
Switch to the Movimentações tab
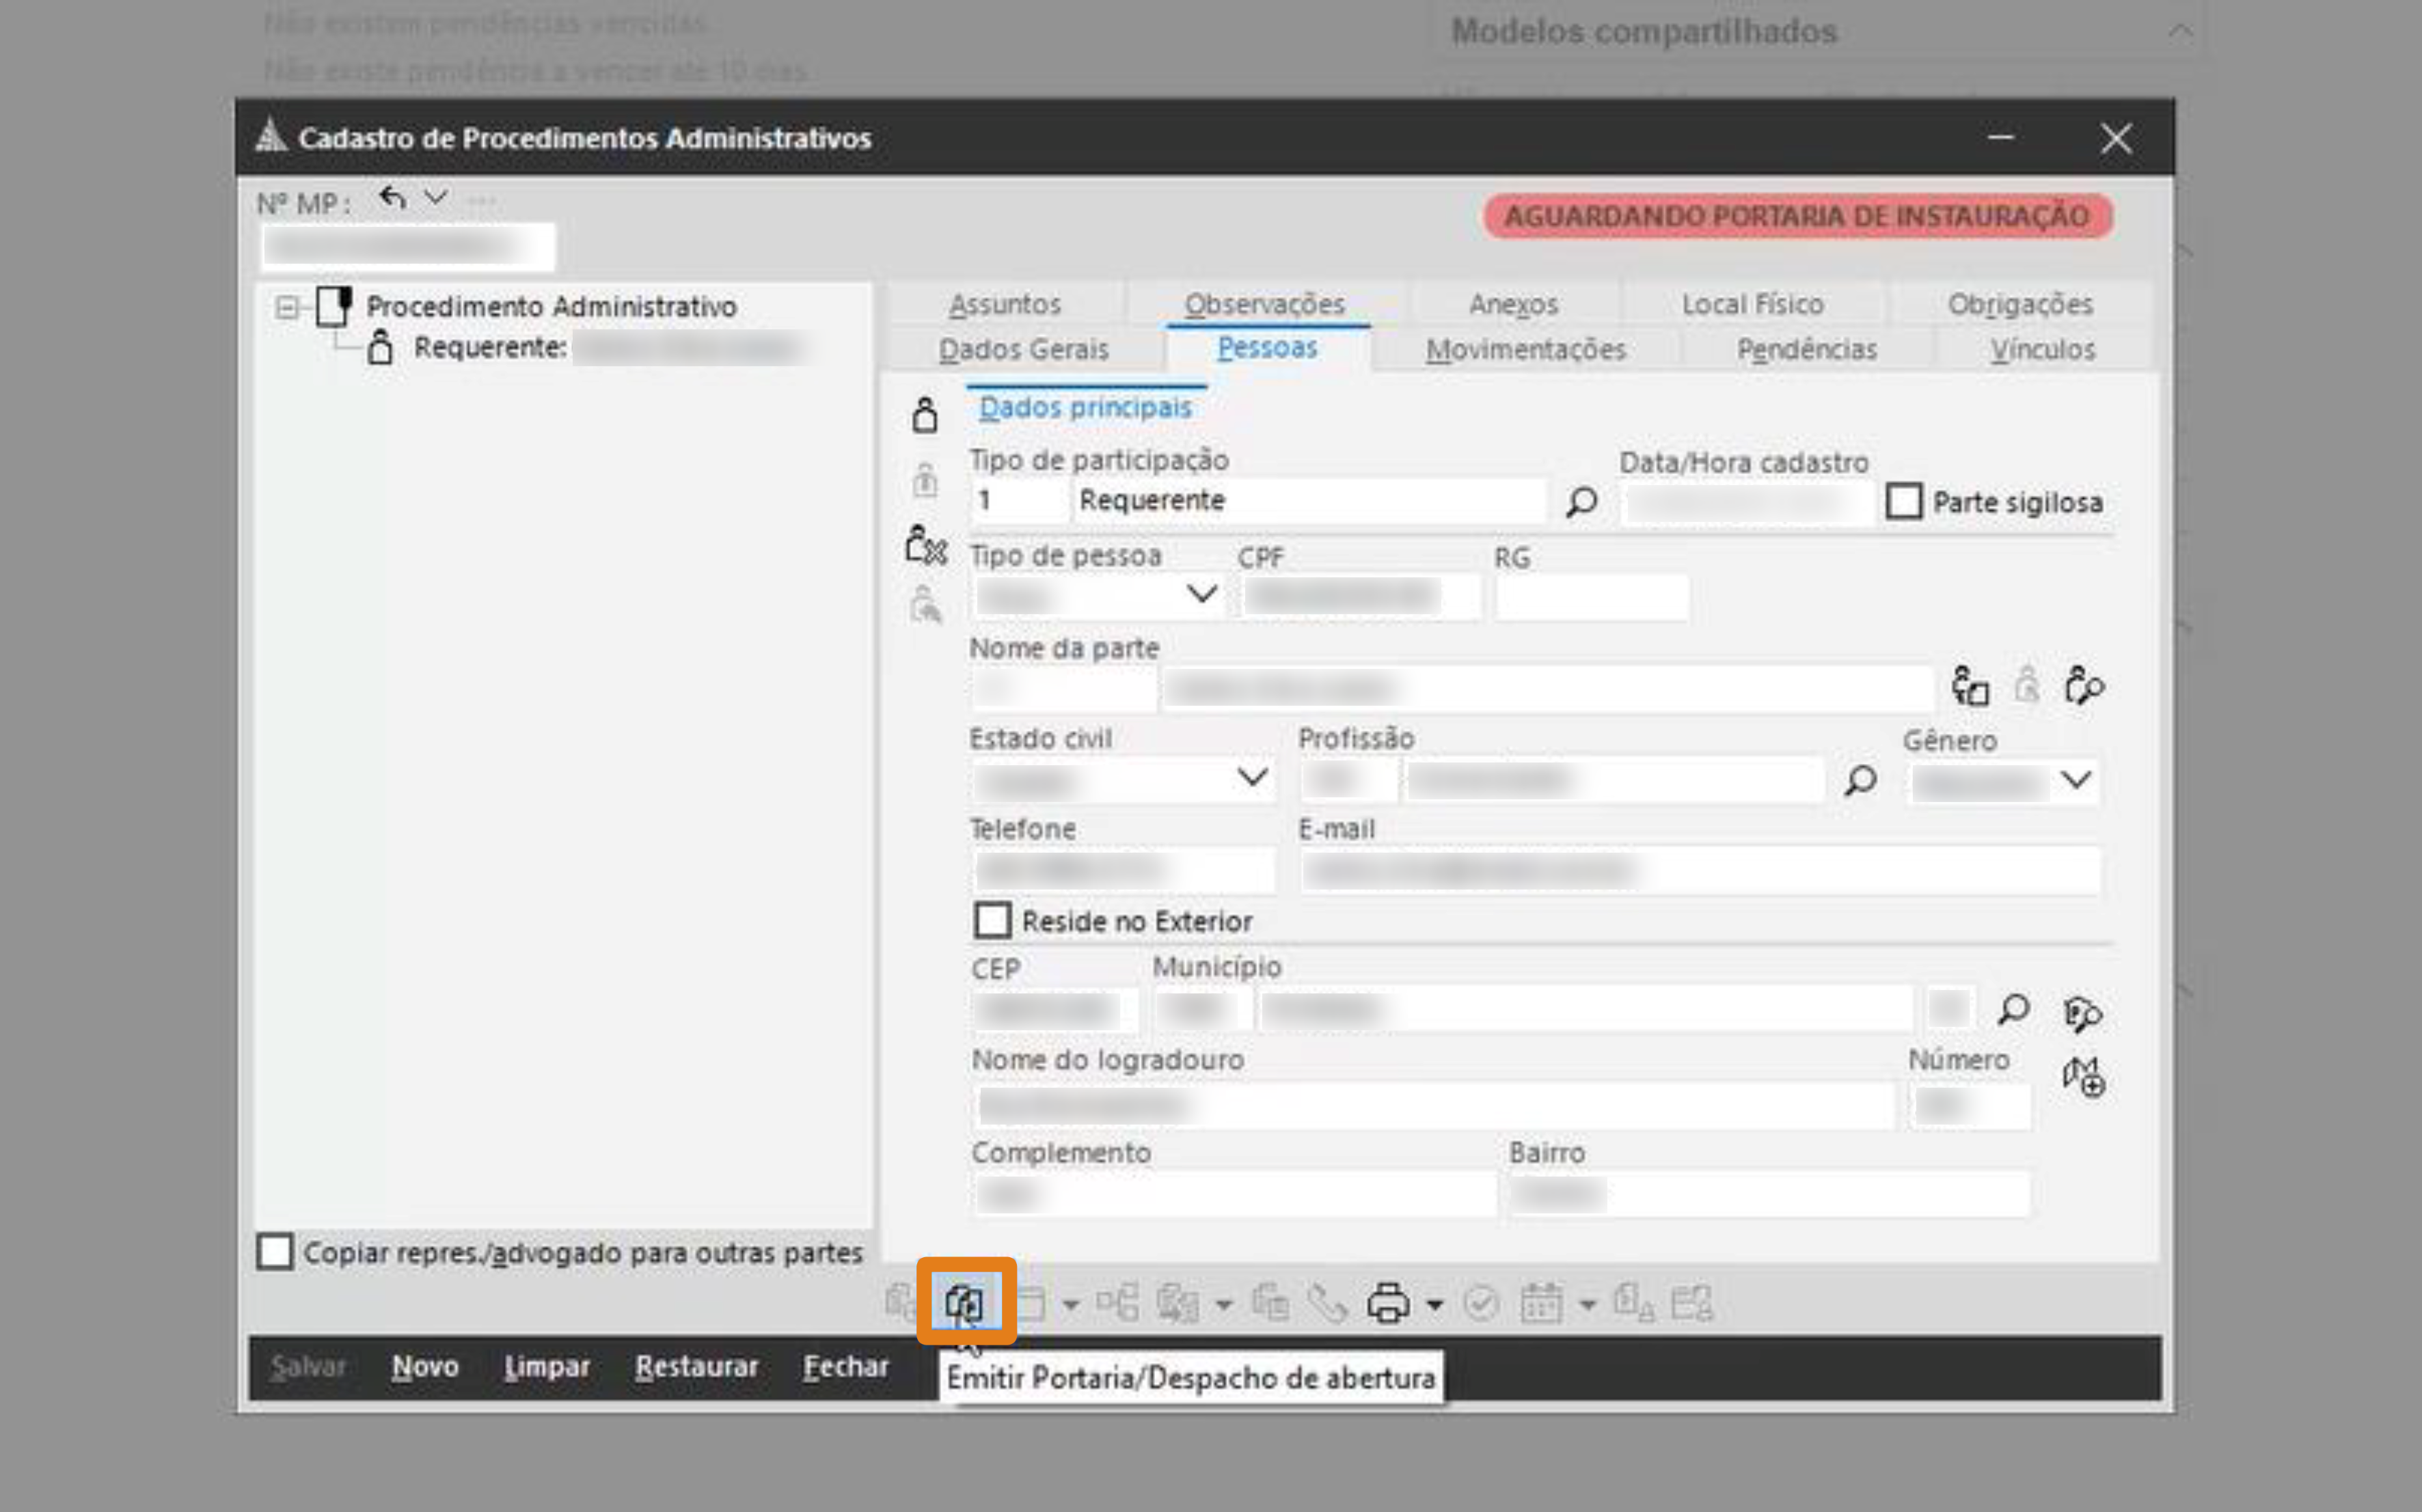(1525, 350)
